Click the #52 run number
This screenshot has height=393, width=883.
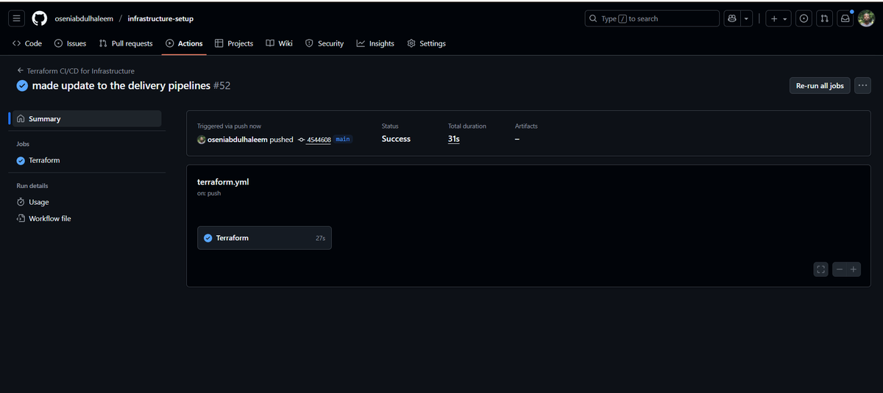pos(221,86)
